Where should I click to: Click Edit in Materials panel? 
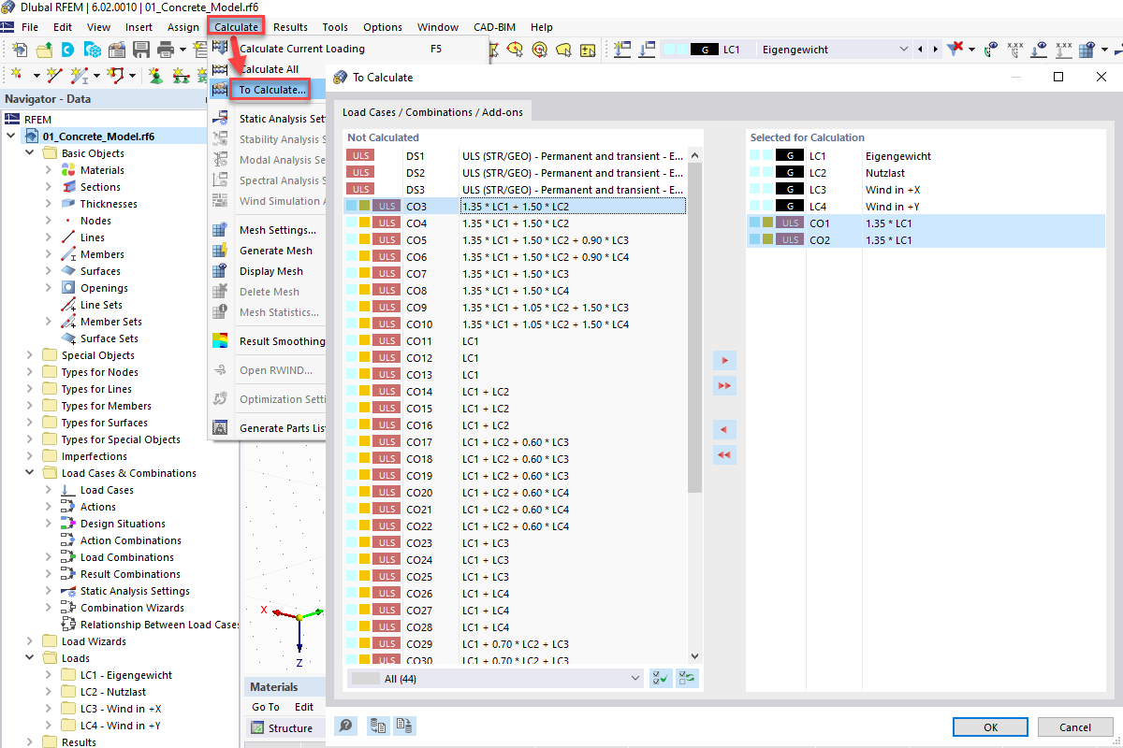click(x=304, y=707)
